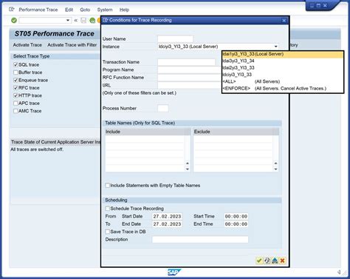Click the Activate Trace button
The width and height of the screenshot is (350, 279).
tap(27, 45)
